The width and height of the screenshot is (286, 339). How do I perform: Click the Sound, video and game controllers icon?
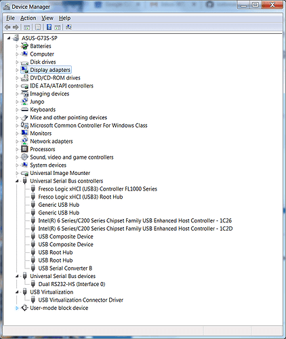24,157
